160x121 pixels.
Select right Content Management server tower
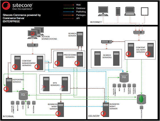tap(40, 63)
